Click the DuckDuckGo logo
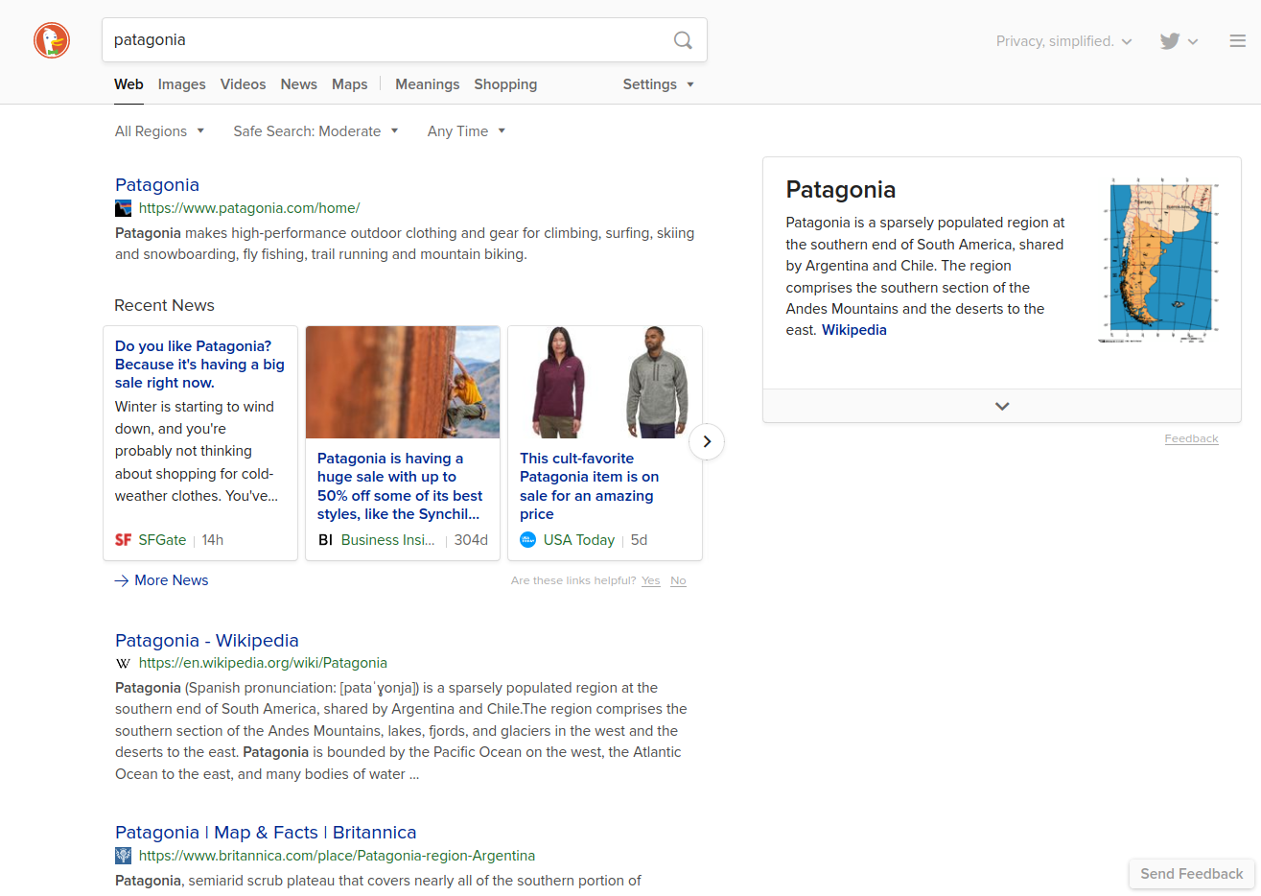 coord(52,40)
